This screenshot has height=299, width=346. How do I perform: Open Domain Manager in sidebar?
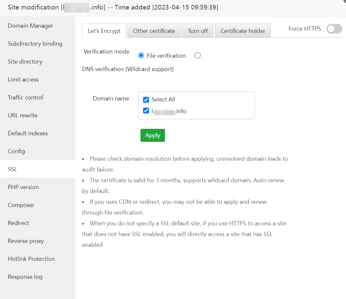(x=30, y=26)
